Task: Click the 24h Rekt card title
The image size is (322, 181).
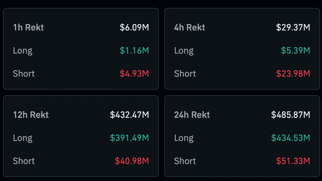Action: point(192,115)
